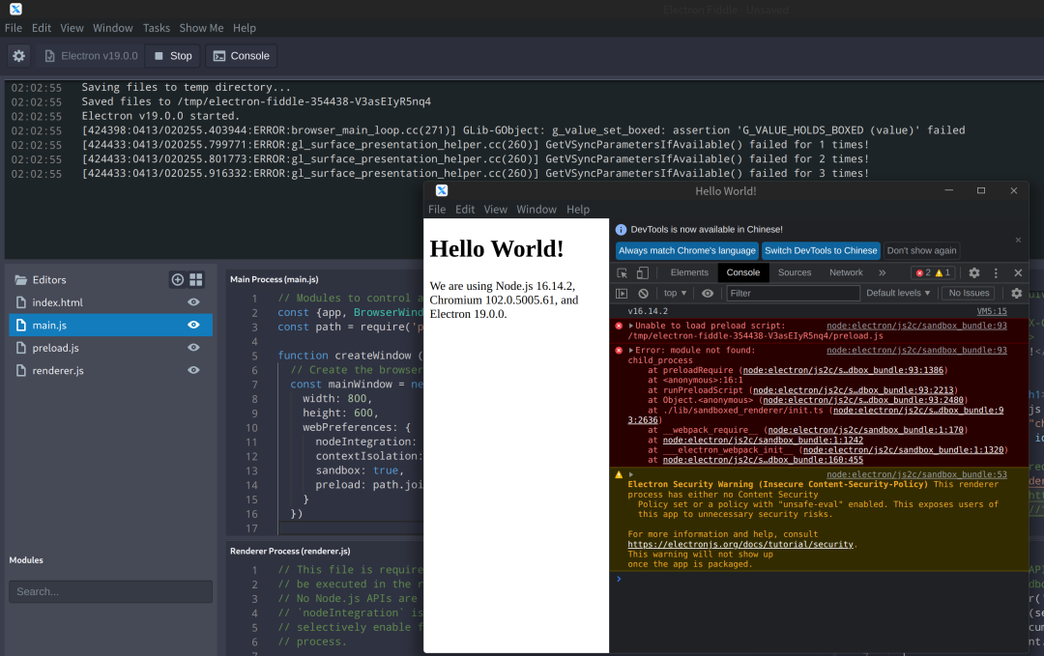
Task: Toggle the device toolbar in DevTools
Action: pos(642,273)
